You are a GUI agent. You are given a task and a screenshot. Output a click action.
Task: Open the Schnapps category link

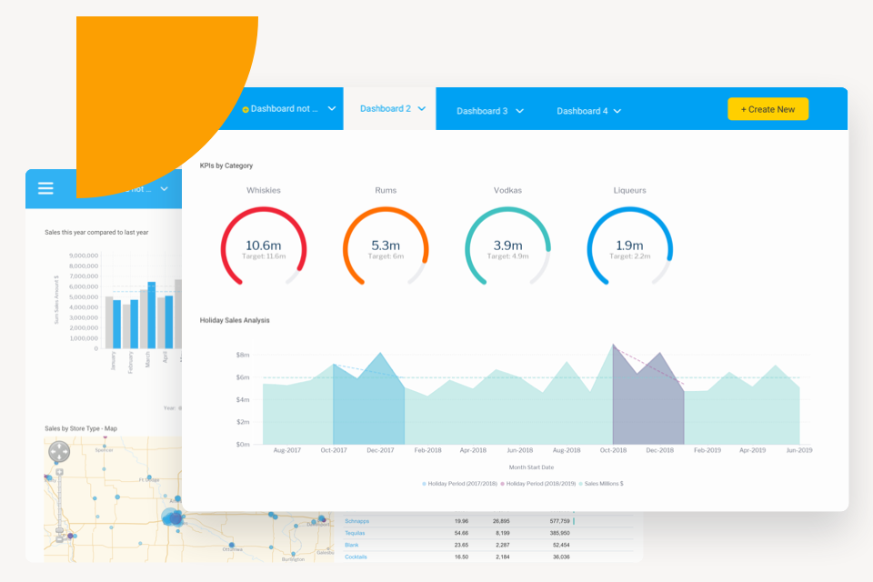(x=356, y=520)
